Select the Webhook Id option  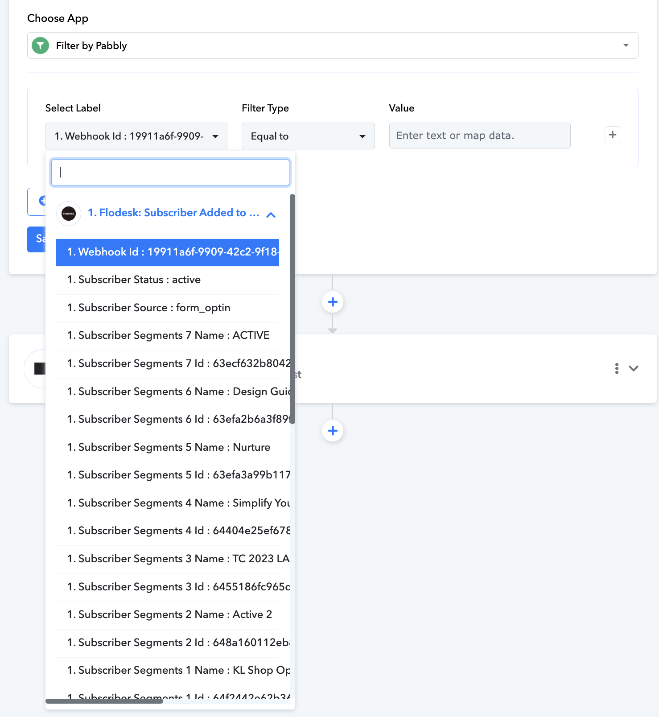click(168, 252)
